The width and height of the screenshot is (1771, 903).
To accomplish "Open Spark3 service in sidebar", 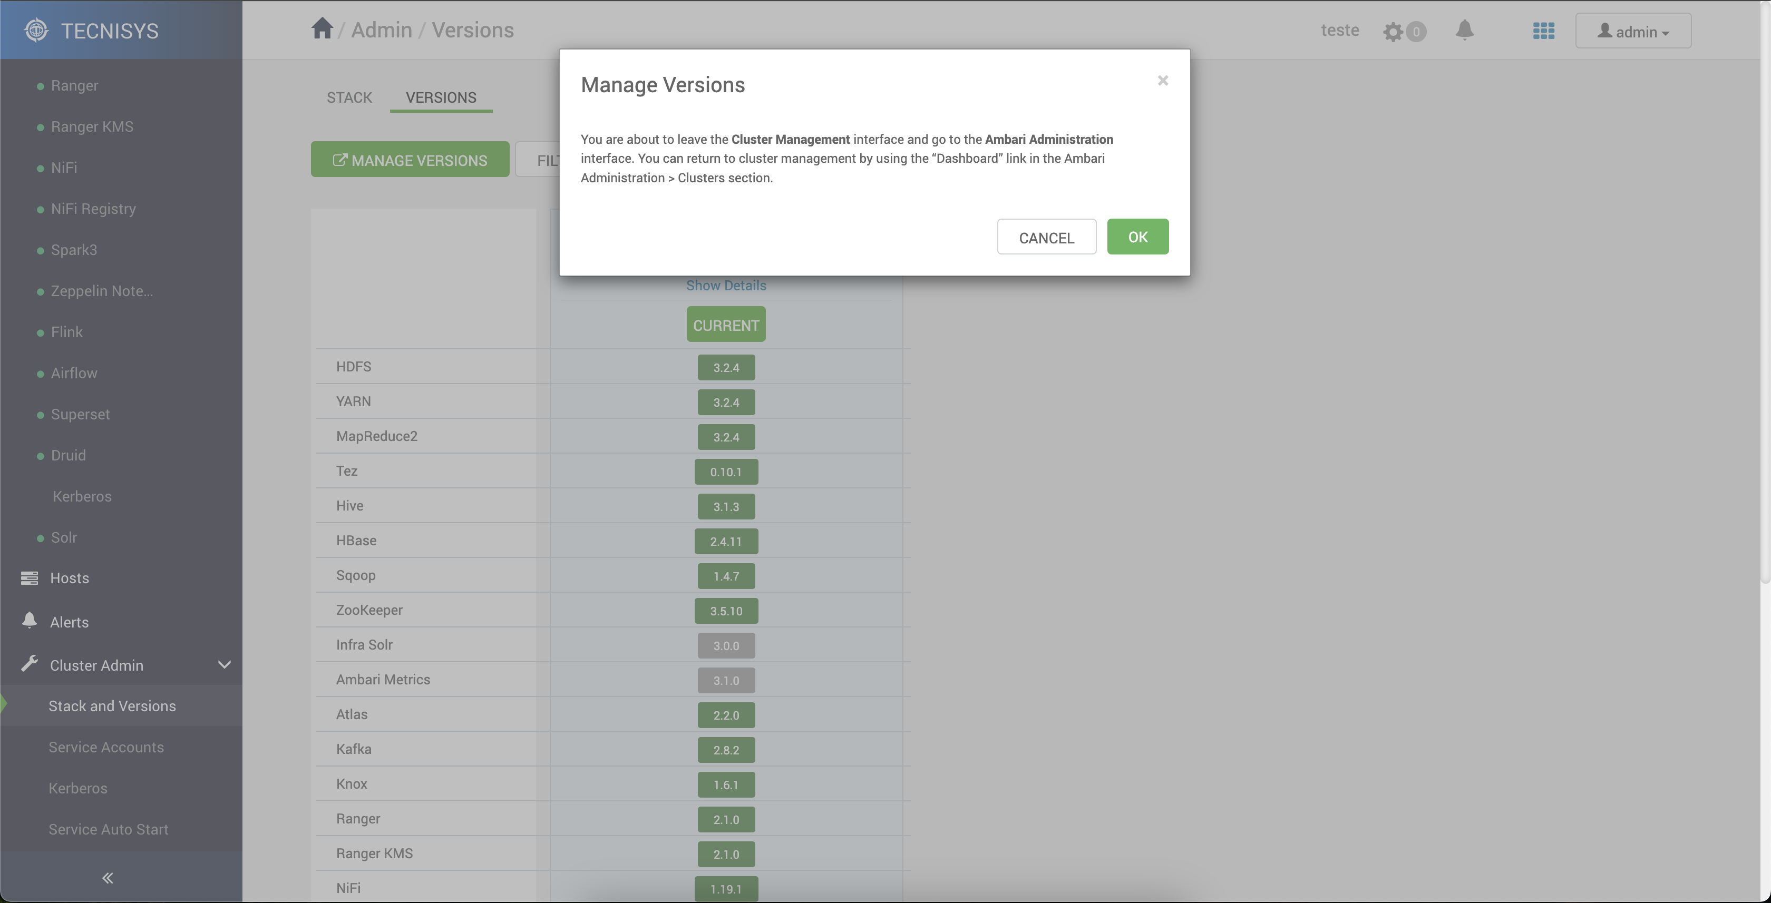I will [x=74, y=250].
